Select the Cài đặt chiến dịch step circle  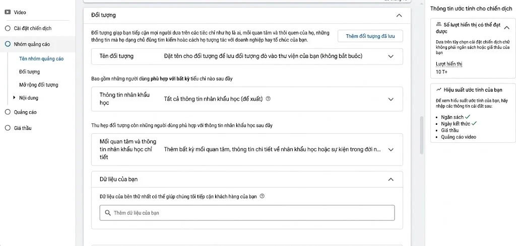pos(8,28)
